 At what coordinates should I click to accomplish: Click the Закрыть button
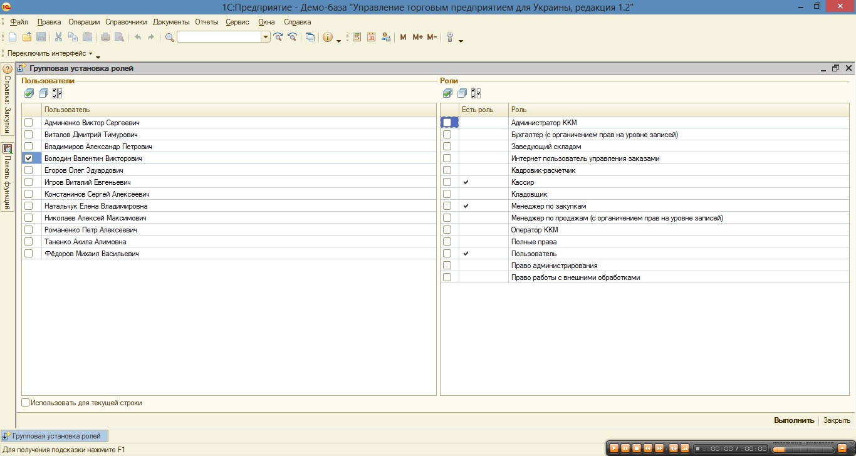click(x=837, y=420)
